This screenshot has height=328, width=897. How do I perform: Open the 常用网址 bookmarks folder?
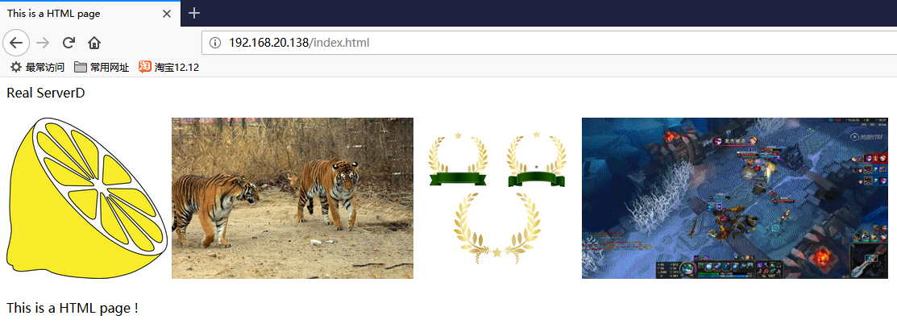[x=102, y=68]
